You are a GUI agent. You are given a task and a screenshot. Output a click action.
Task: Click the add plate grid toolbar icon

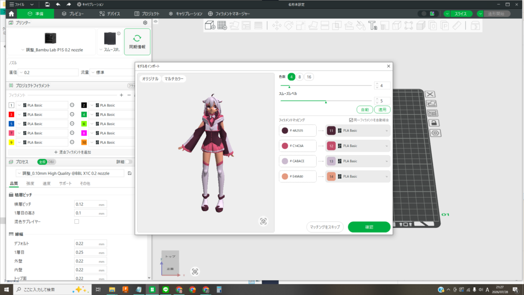tap(222, 26)
